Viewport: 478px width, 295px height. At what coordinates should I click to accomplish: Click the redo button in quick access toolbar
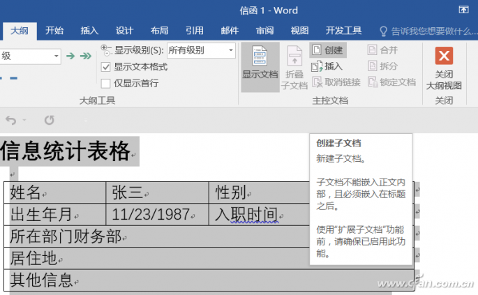click(x=50, y=120)
